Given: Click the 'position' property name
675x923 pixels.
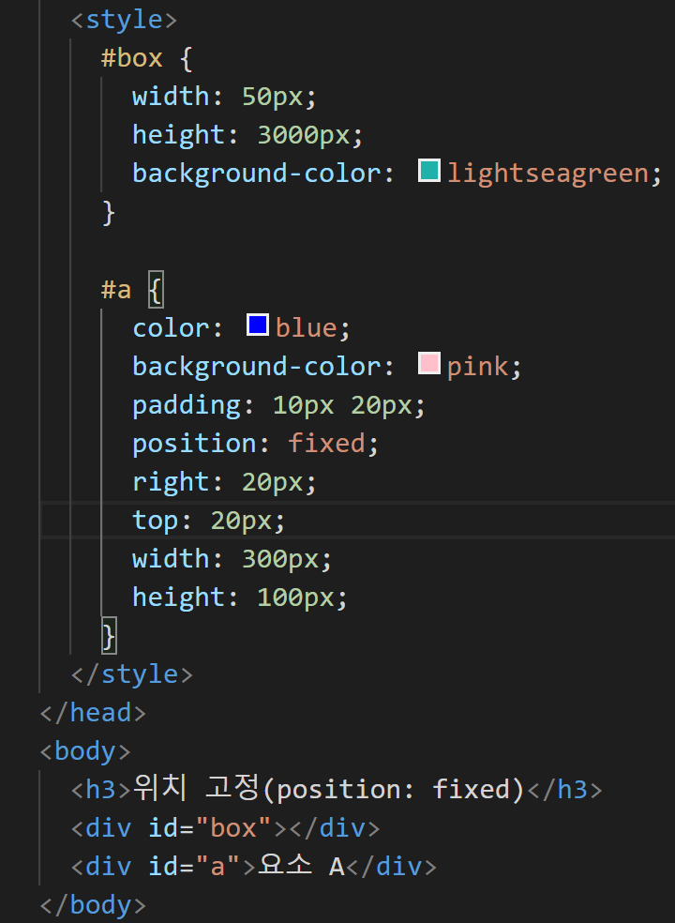Looking at the screenshot, I should 194,445.
